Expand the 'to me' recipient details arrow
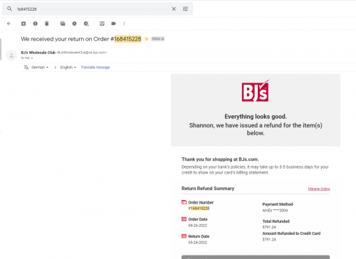Viewport: 356px width, 259px height. point(32,58)
